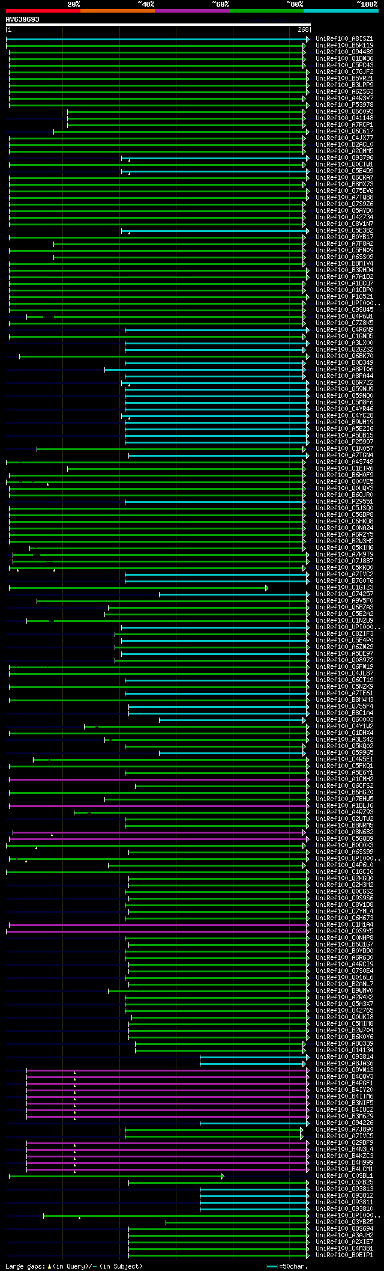
Task: Select the UniRef100_A3LX00 label
Action: (344, 343)
